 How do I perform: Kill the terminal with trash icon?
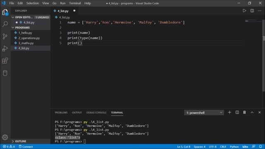[x=244, y=113]
